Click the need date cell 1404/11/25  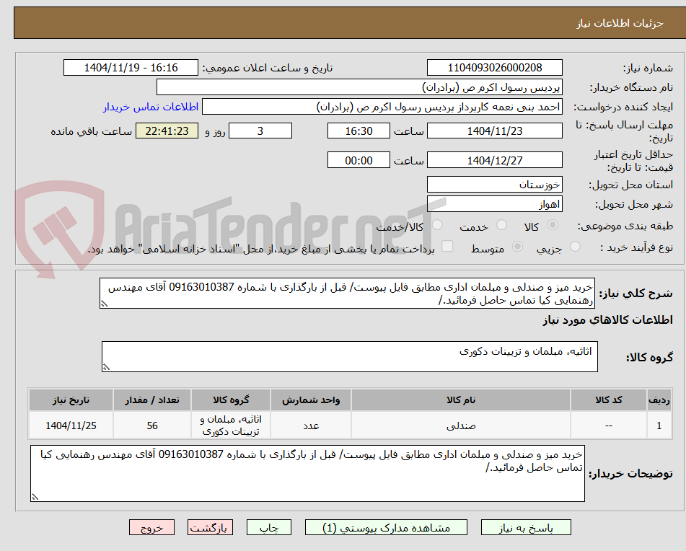pyautogui.click(x=71, y=426)
